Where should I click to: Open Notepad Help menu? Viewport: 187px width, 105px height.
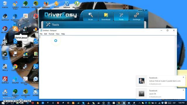[x=63, y=34]
